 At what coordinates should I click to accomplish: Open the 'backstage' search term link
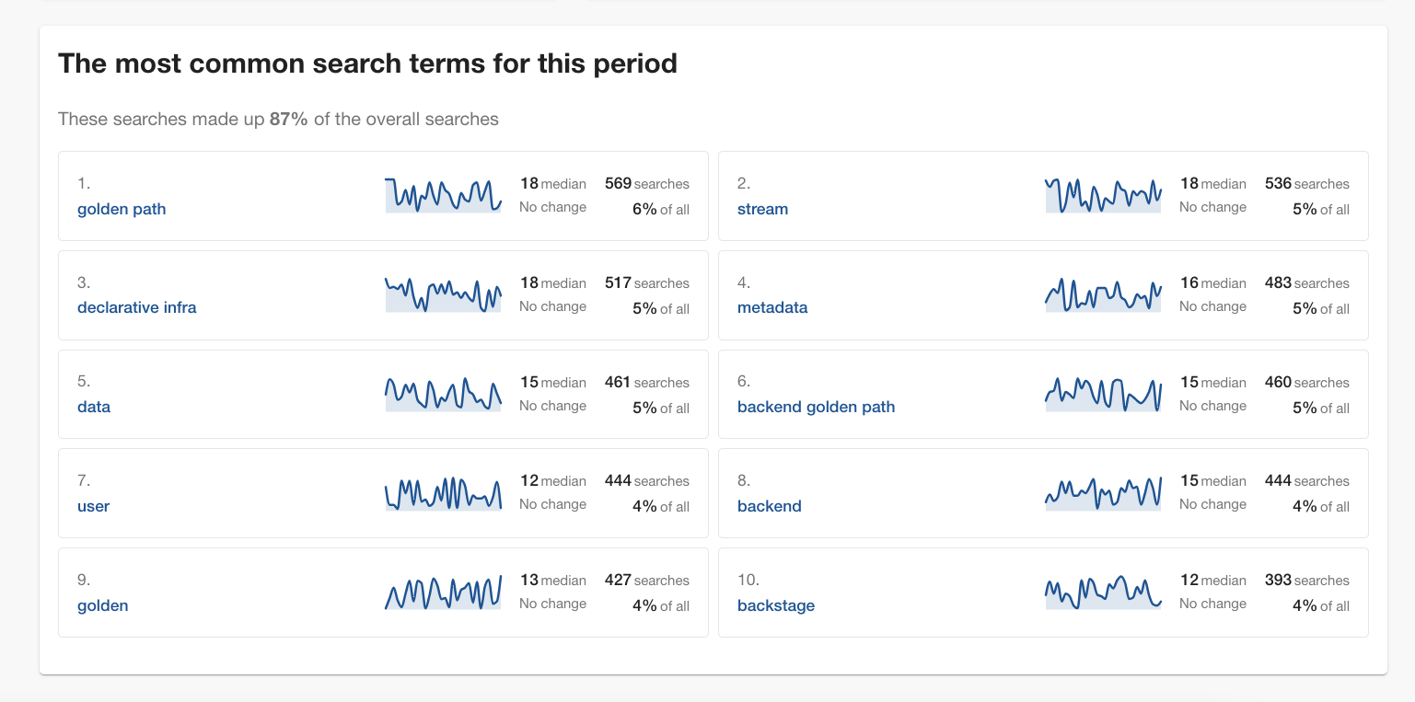(776, 605)
